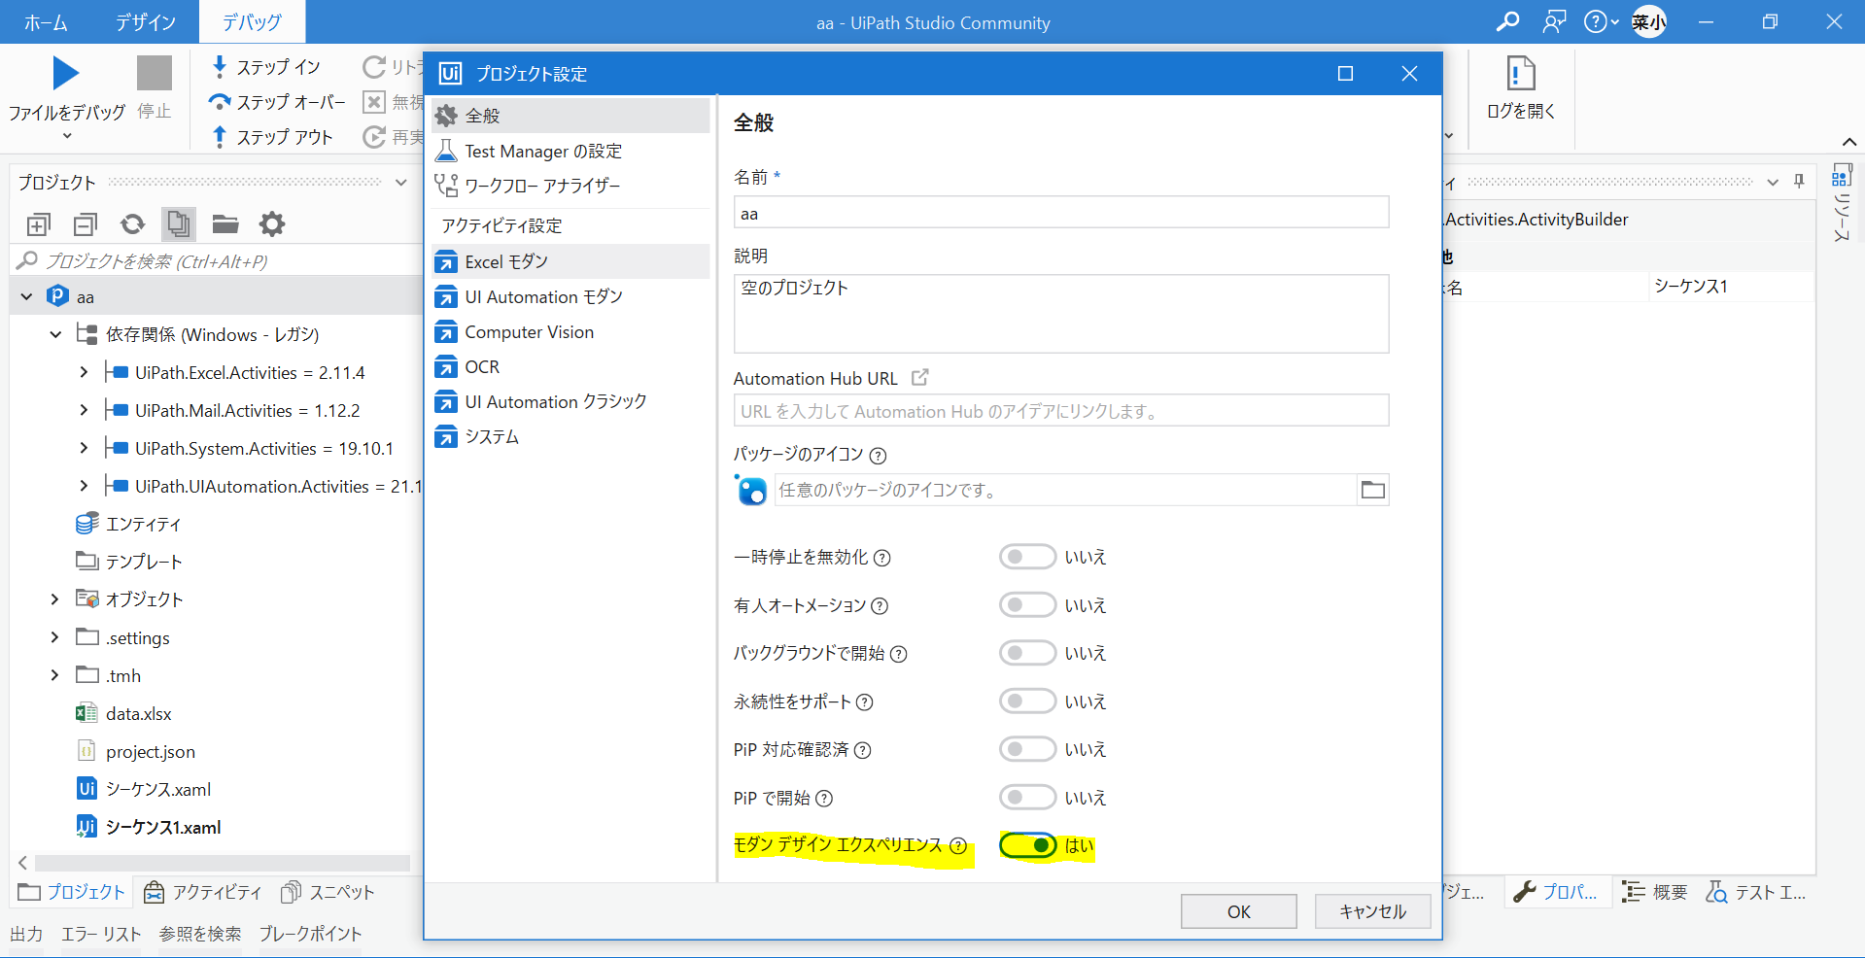Open the エラー リスト panel
Image resolution: width=1865 pixels, height=958 pixels.
pos(101,934)
